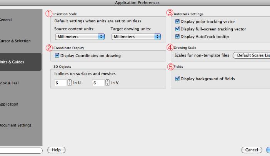Expand the Source content units dropdown
Viewport: 270px width, 156px height.
coord(80,37)
